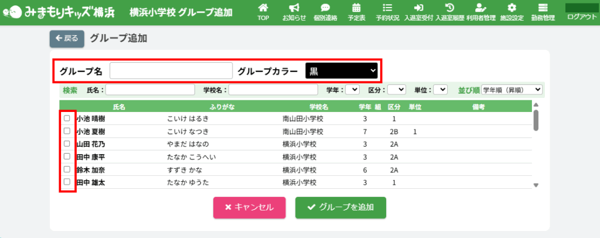600x238 pixels.
Task: Open the 予約状況 list icon
Action: [387, 8]
